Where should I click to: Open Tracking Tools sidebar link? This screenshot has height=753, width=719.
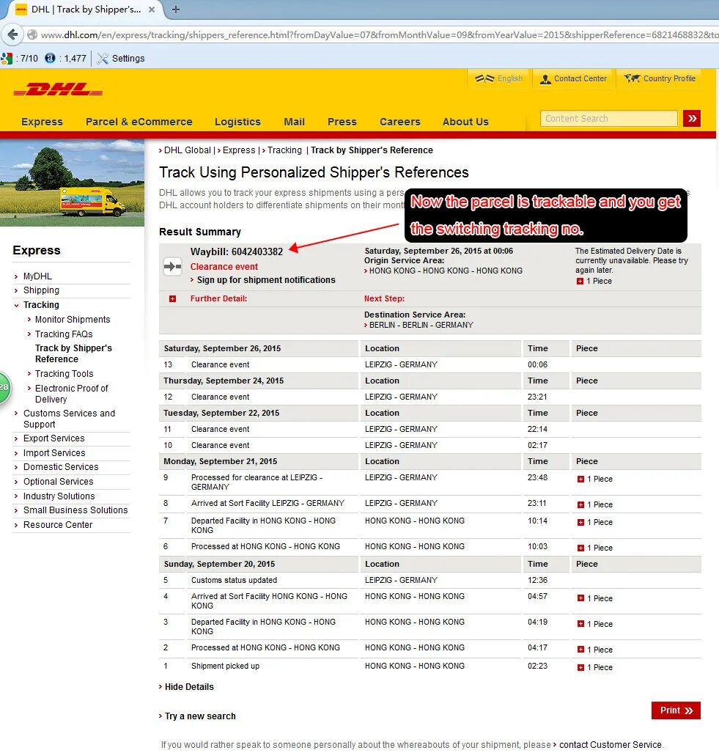point(64,374)
